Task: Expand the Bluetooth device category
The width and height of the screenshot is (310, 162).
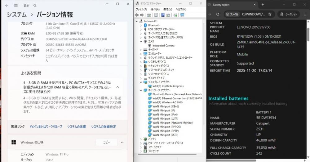Action: (x=141, y=25)
